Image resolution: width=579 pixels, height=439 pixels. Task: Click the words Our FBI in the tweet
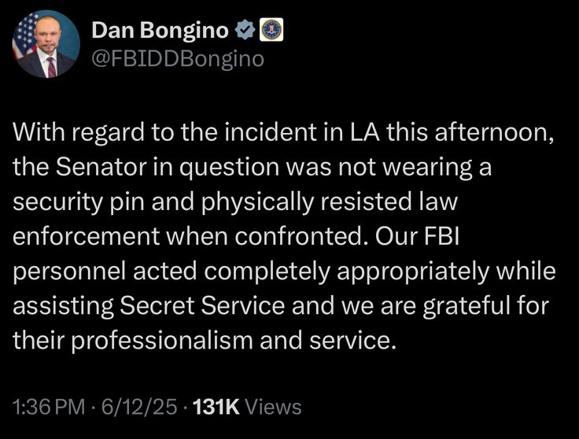pyautogui.click(x=417, y=237)
